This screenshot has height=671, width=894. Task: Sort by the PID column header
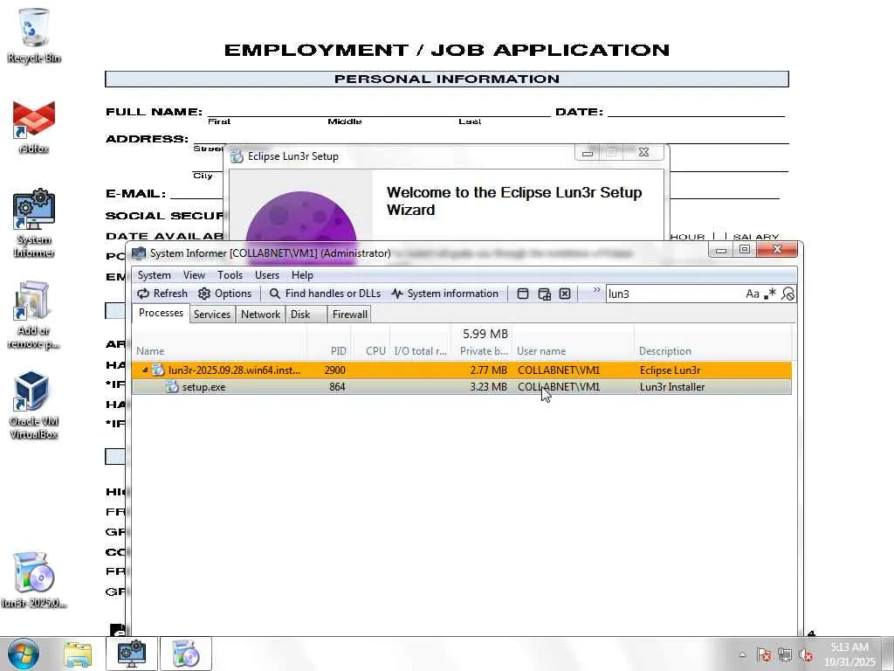point(329,351)
